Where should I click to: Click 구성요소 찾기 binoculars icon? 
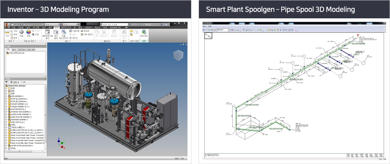(x=124, y=32)
